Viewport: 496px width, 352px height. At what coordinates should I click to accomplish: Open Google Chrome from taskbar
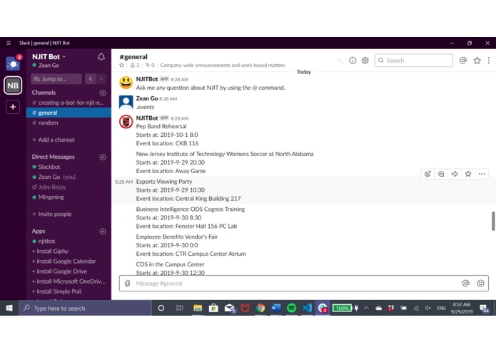point(260,308)
